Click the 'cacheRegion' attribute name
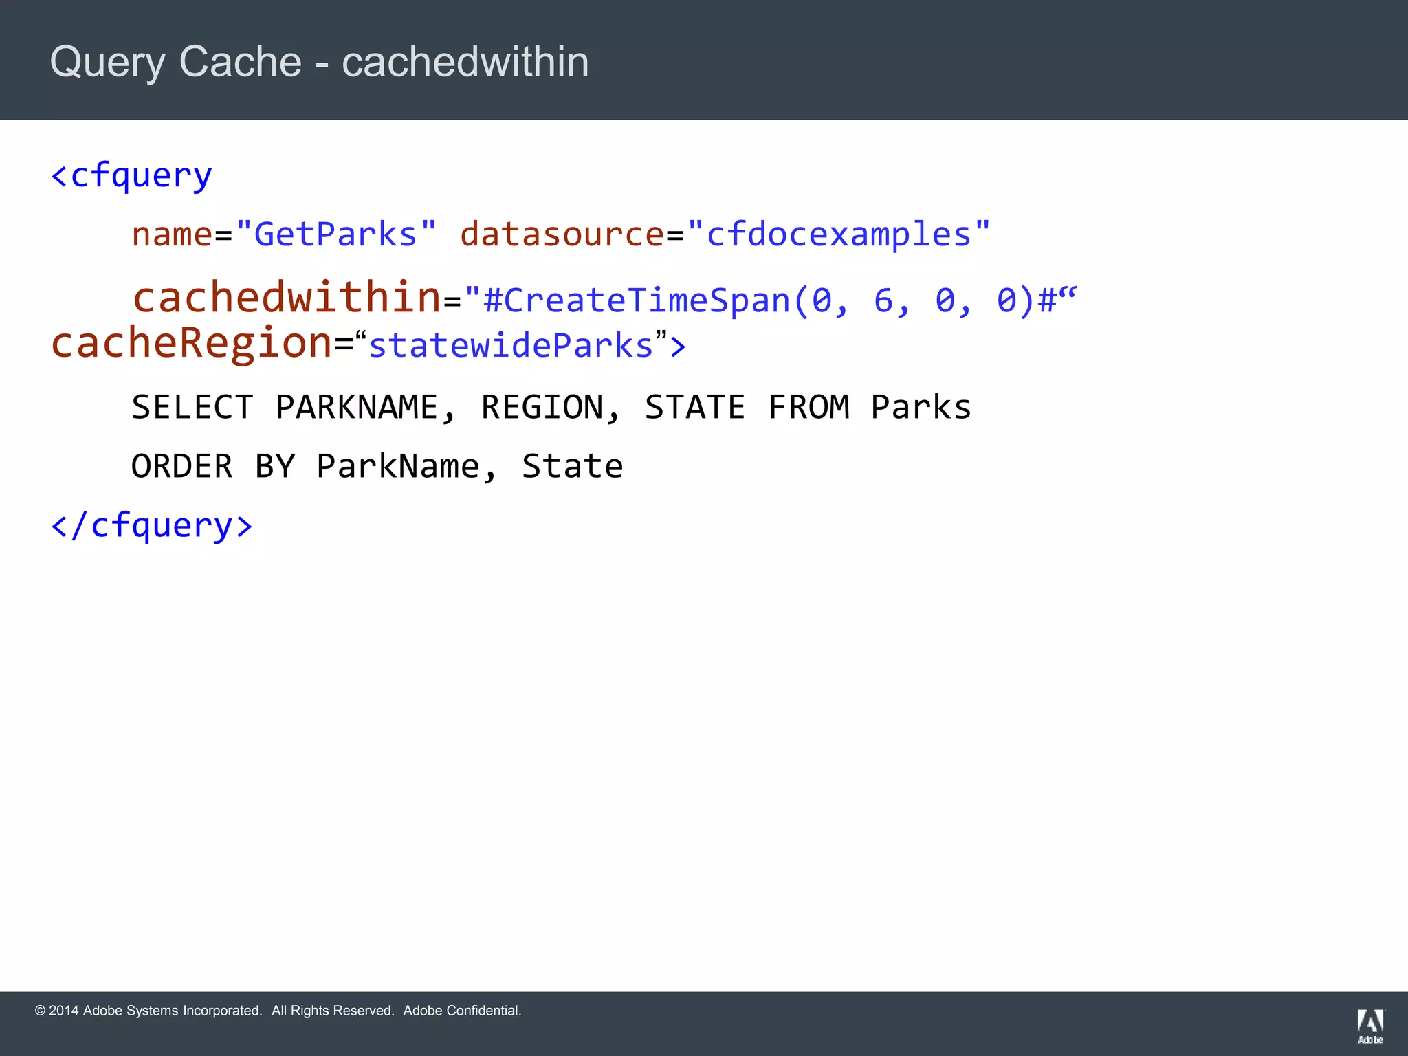The height and width of the screenshot is (1056, 1408). click(192, 343)
